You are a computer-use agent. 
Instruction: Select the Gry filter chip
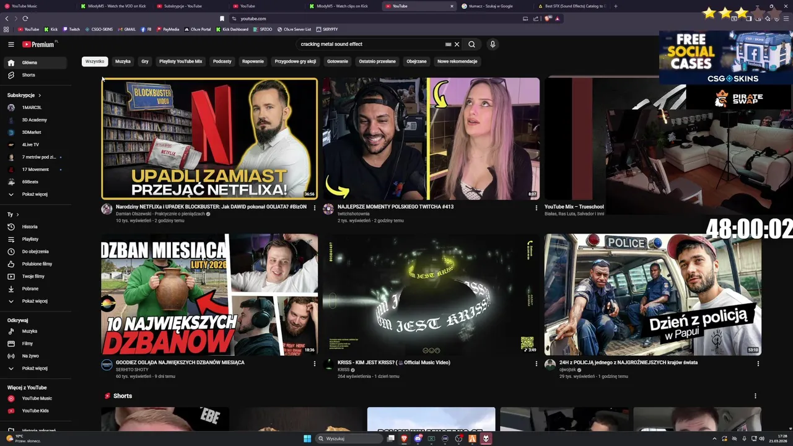click(x=145, y=61)
